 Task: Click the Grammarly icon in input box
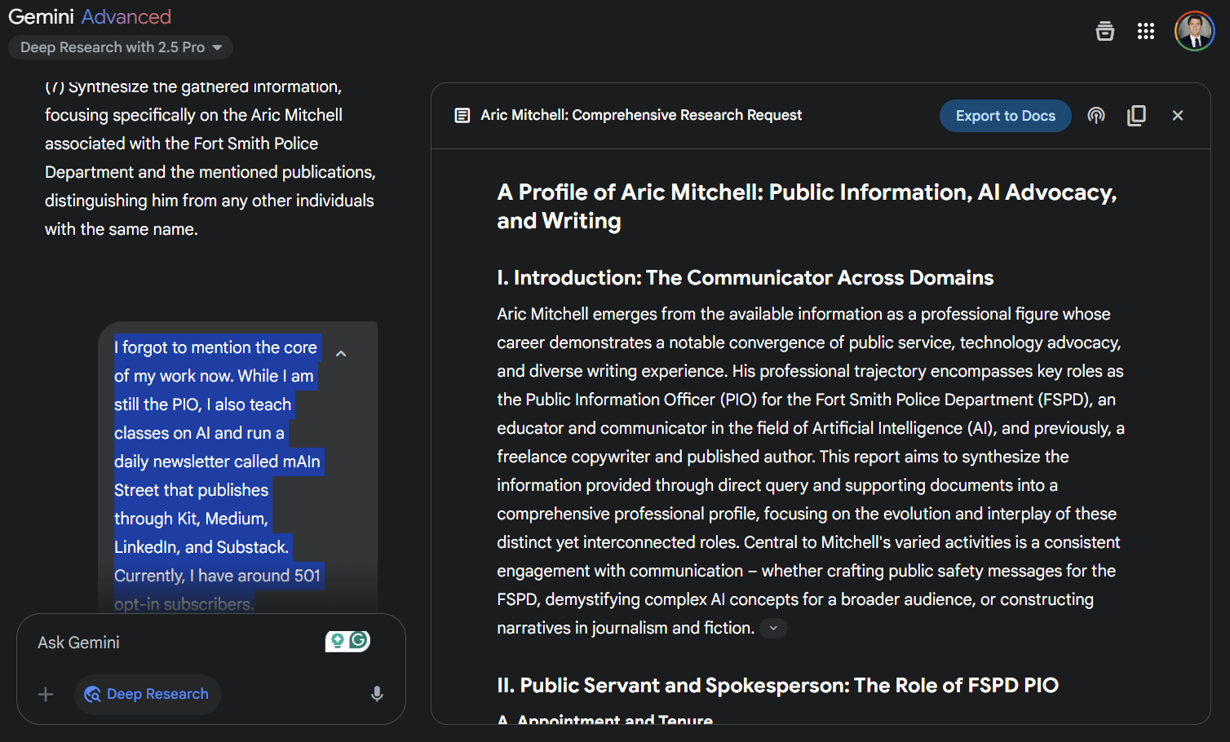[359, 641]
